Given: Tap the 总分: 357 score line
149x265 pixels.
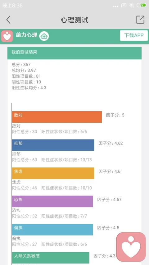Looking at the screenshot, I should coord(21,64).
